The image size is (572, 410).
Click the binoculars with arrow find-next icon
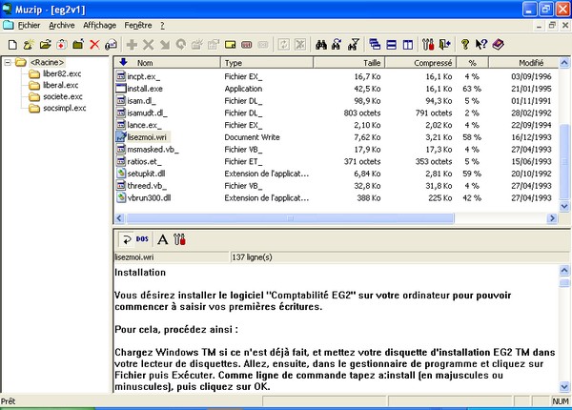click(x=337, y=45)
